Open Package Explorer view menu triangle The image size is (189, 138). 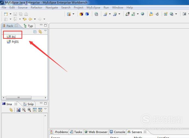tap(45, 31)
